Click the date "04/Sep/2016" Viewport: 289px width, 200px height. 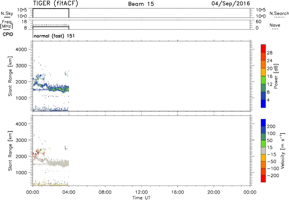[230, 4]
